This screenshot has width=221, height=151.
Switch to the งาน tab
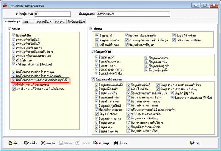[x=26, y=22]
